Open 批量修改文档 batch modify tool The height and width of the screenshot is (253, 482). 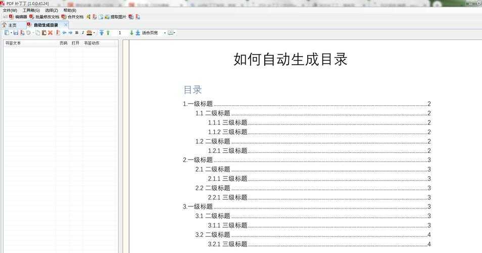click(x=44, y=17)
